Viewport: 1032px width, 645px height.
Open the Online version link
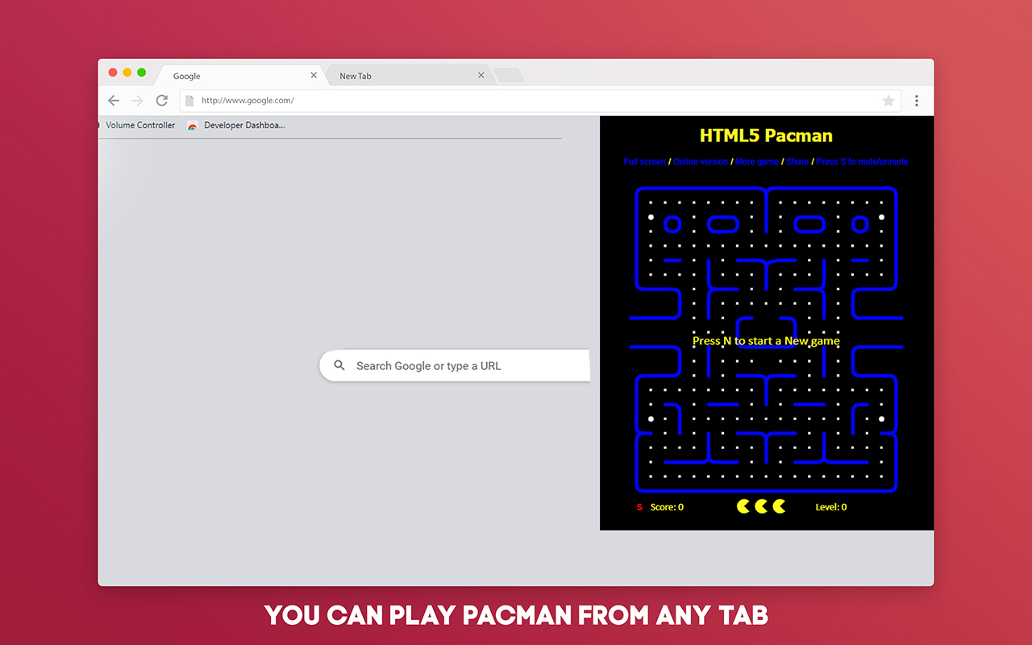[x=701, y=162]
